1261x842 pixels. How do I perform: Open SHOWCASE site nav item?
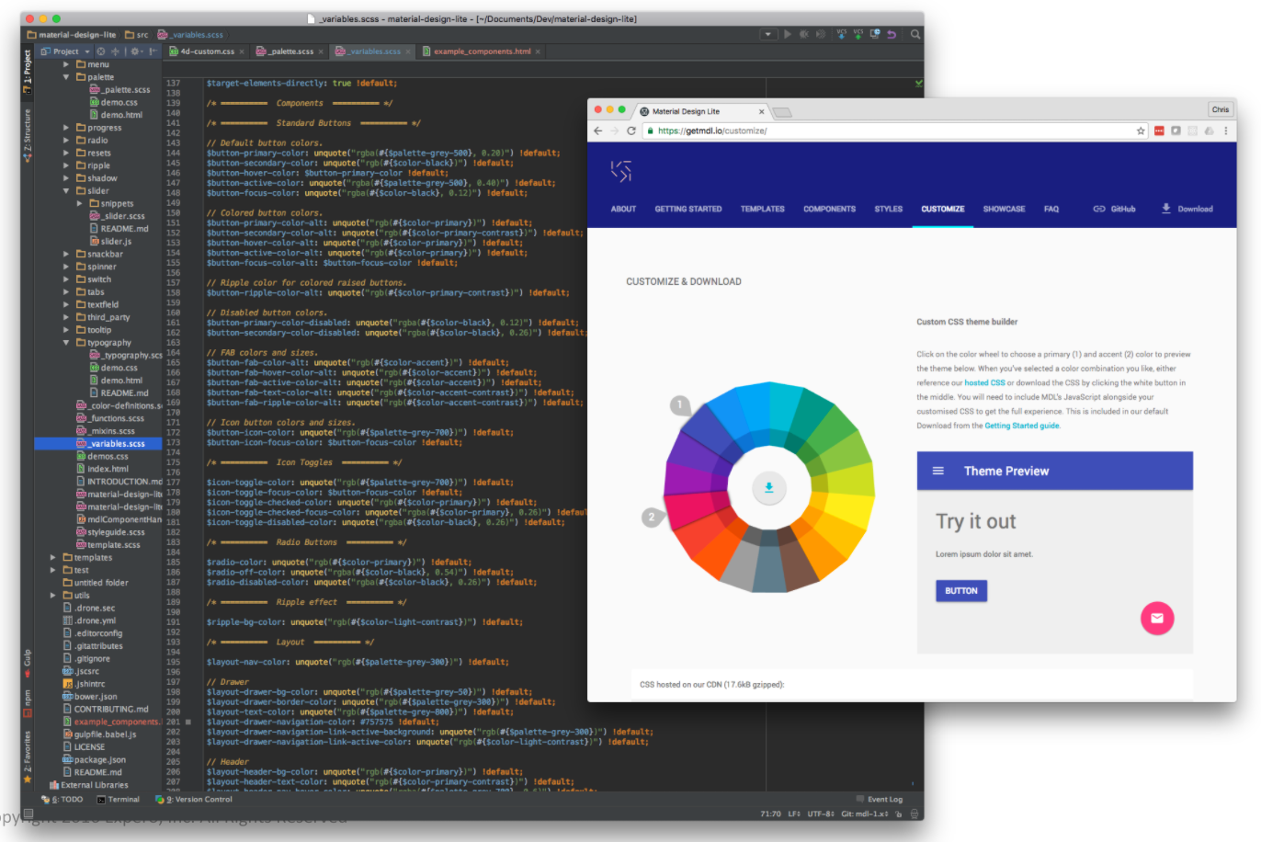pos(1005,210)
